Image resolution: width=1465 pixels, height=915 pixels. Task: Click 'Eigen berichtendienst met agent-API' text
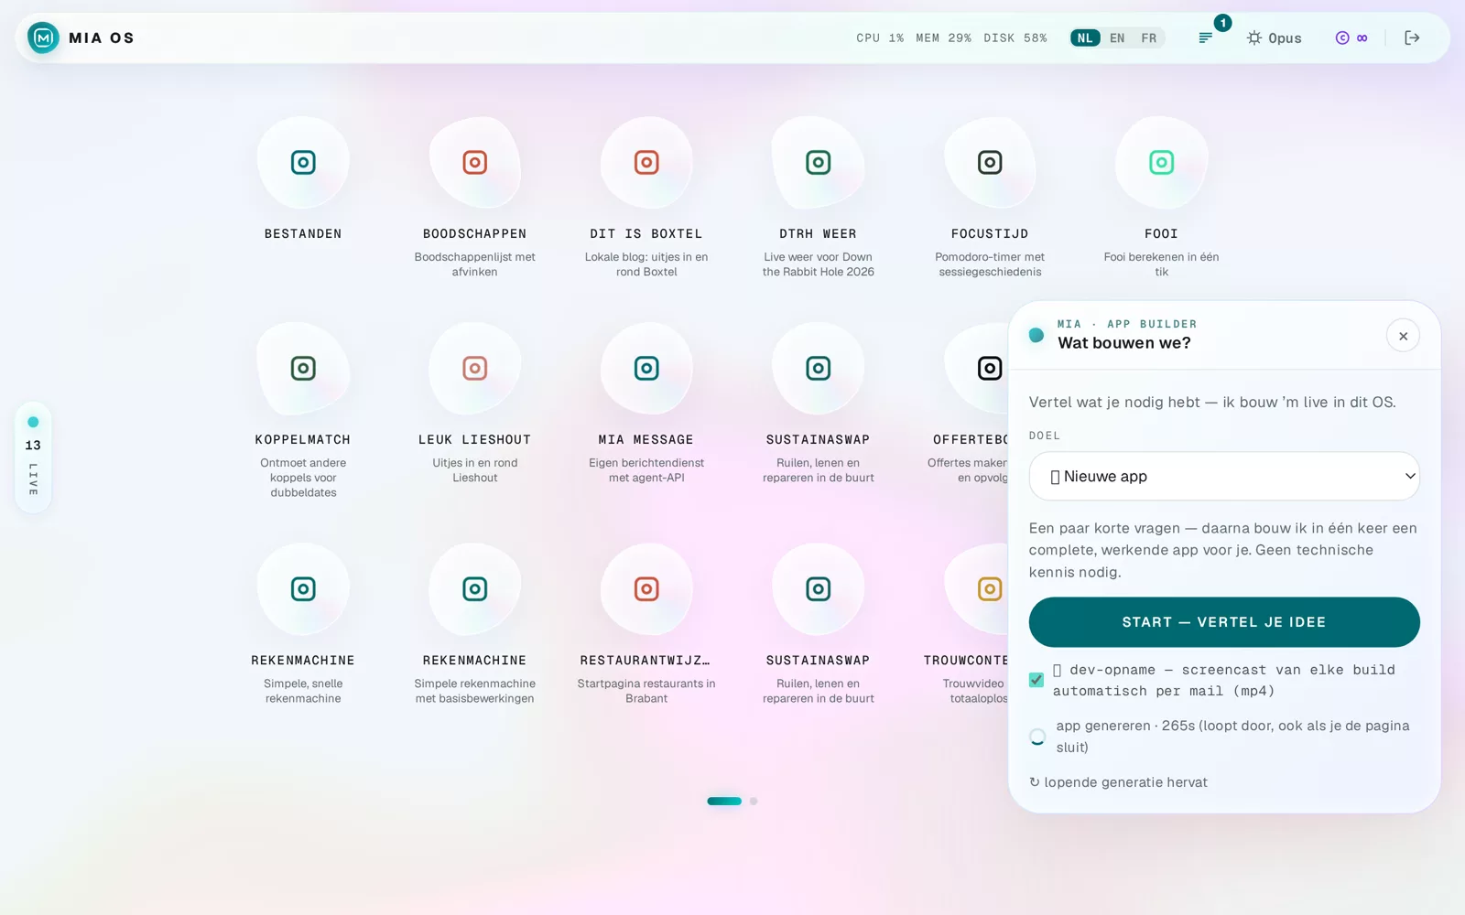[646, 470]
